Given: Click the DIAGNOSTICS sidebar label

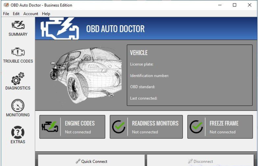Looking at the screenshot, I should click(x=18, y=88).
